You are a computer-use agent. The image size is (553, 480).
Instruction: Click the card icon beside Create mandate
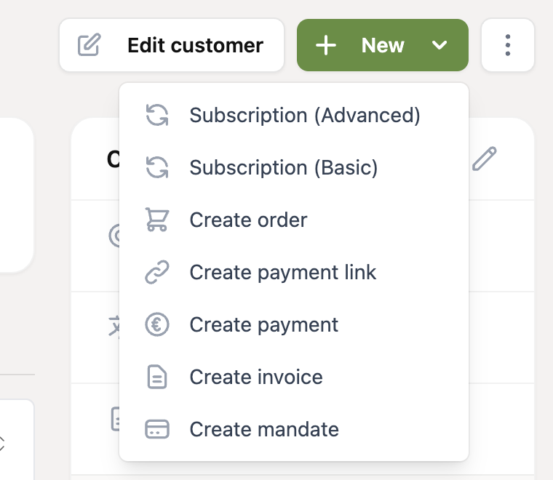157,429
